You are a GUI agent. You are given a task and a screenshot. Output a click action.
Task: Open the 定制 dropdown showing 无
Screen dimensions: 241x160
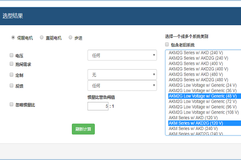click(122, 74)
